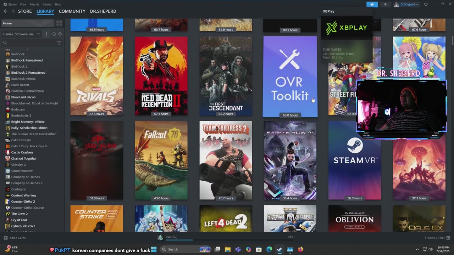Click the Patching download progress bar

(x=229, y=240)
